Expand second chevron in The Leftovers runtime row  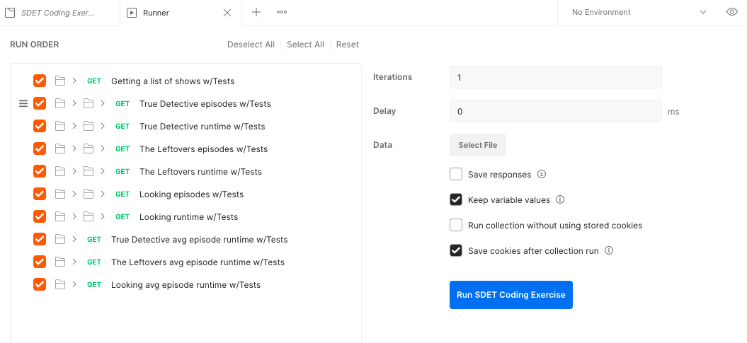tap(103, 171)
